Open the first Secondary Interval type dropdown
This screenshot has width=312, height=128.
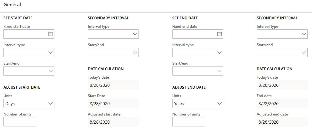(113, 34)
